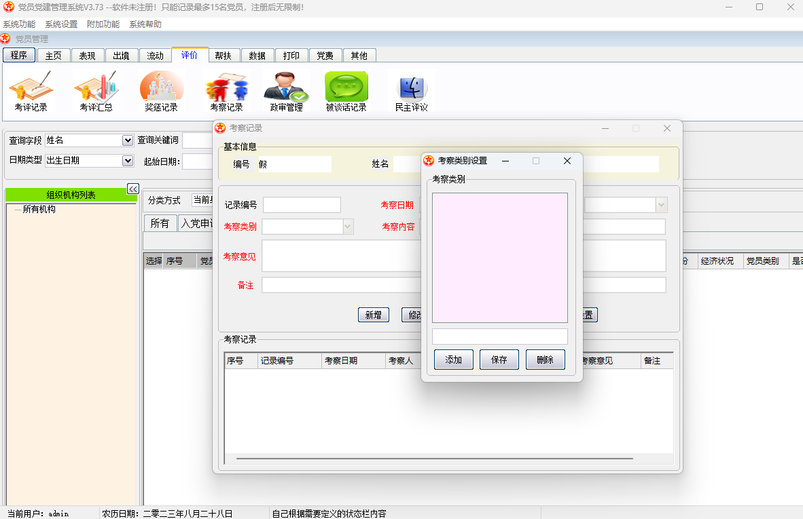803x519 pixels.
Task: Click the 备注 column header in records table
Action: click(x=657, y=360)
